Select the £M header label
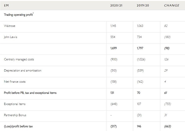 pyautogui.click(x=6, y=5)
